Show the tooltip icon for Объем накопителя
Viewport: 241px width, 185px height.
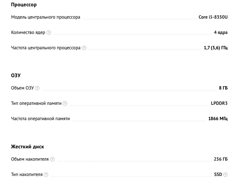pos(52,159)
